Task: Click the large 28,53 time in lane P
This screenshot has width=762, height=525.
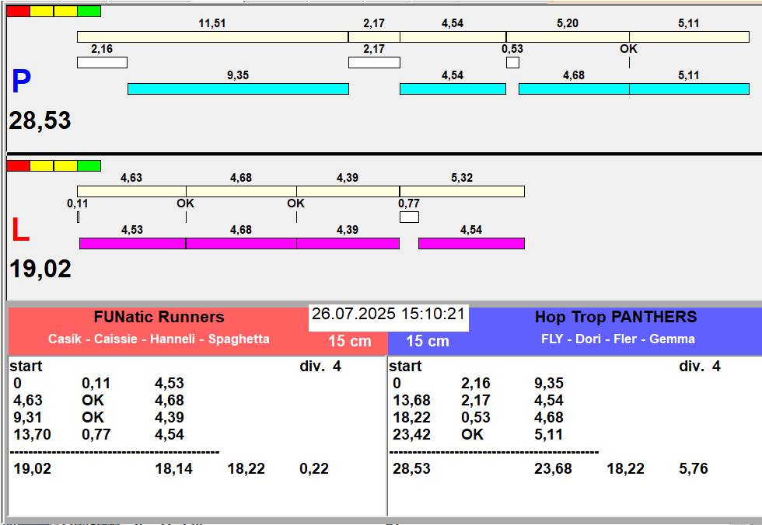Action: pos(40,120)
